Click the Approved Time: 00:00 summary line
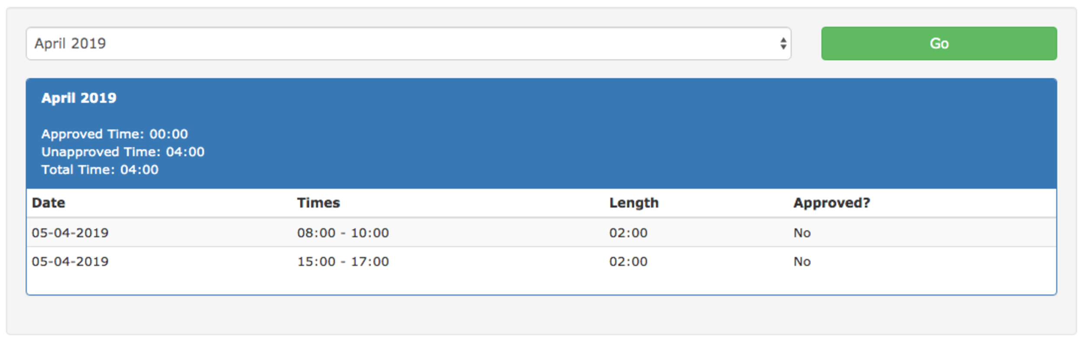The height and width of the screenshot is (342, 1083). click(x=115, y=134)
